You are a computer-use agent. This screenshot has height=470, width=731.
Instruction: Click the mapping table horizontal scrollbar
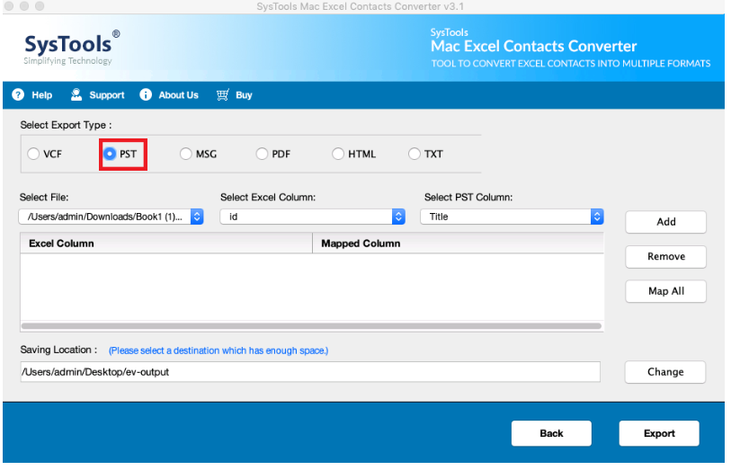tap(311, 326)
